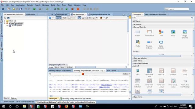Screen dimensions: 195x109
Task: Select the Context Info component icon
Action: pos(149,32)
